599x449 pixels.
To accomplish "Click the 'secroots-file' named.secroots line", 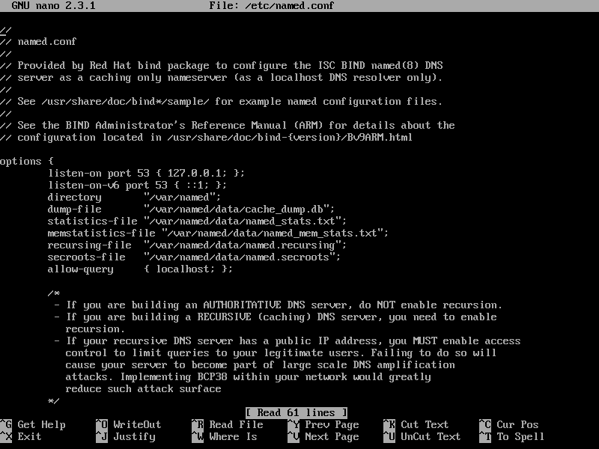I will tap(194, 257).
